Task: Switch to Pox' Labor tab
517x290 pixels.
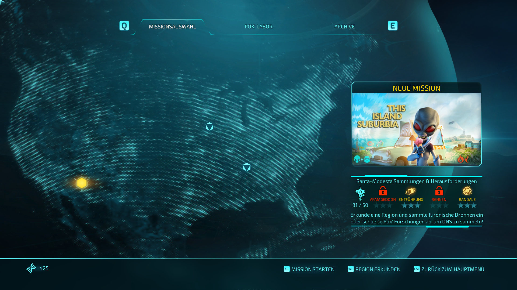Action: [x=258, y=27]
